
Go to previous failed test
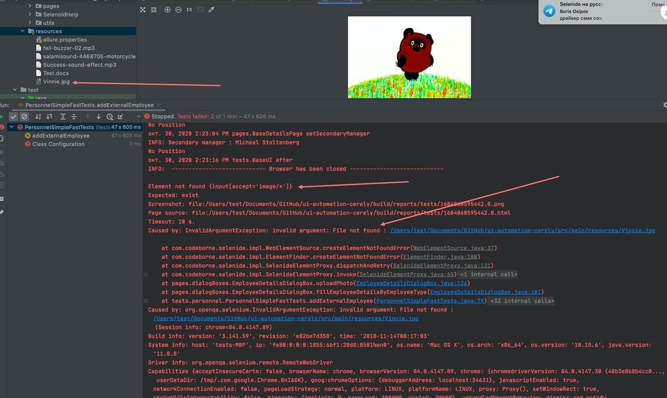(88, 117)
